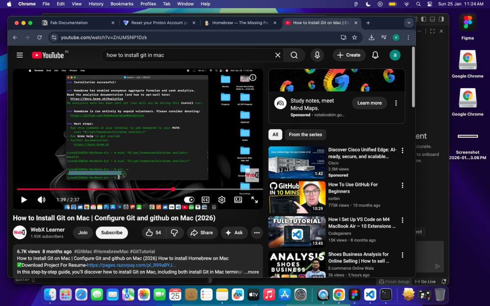Select the From the series chip

[305, 134]
